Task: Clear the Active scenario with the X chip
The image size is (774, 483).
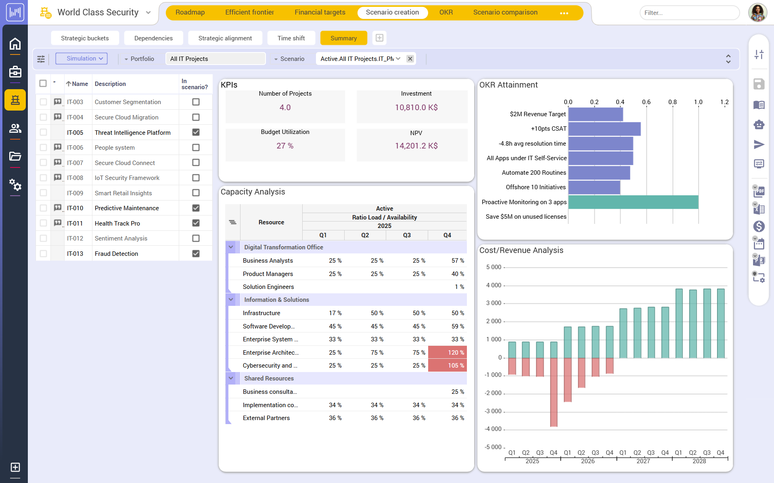Action: tap(410, 59)
